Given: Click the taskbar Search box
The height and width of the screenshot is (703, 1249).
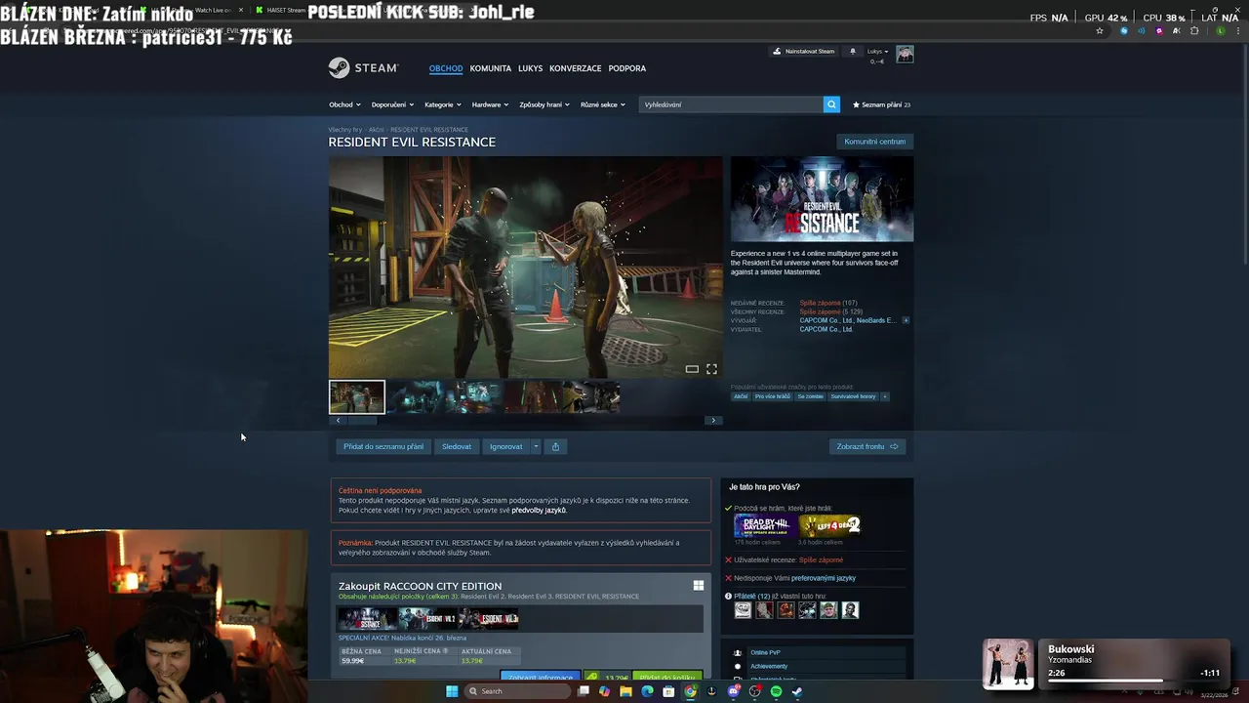Looking at the screenshot, I should click(516, 691).
